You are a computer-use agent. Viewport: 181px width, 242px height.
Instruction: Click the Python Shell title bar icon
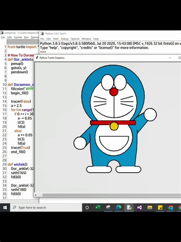pos(42,34)
